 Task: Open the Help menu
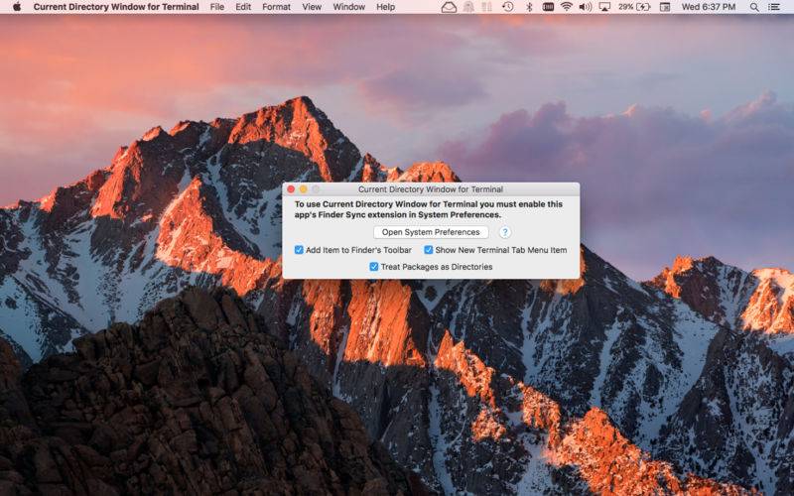click(385, 7)
